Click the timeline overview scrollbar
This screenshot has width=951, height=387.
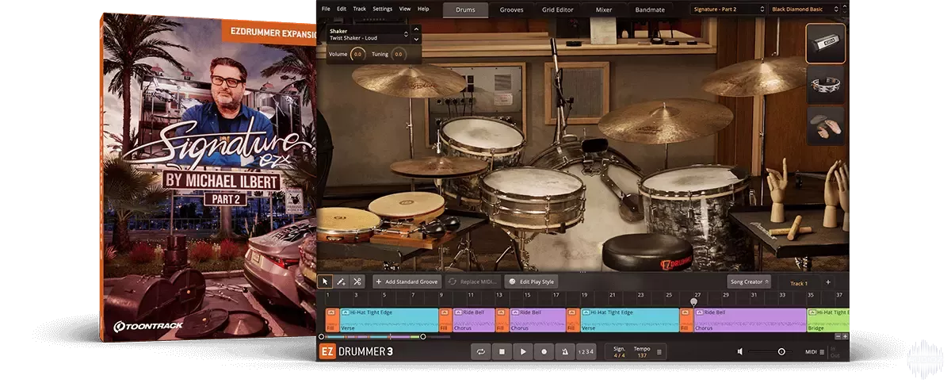pos(372,337)
